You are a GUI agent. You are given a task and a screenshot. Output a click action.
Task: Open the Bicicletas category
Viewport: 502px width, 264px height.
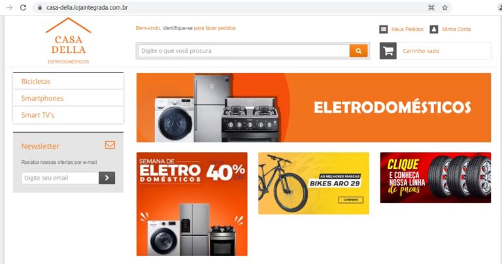pyautogui.click(x=68, y=81)
